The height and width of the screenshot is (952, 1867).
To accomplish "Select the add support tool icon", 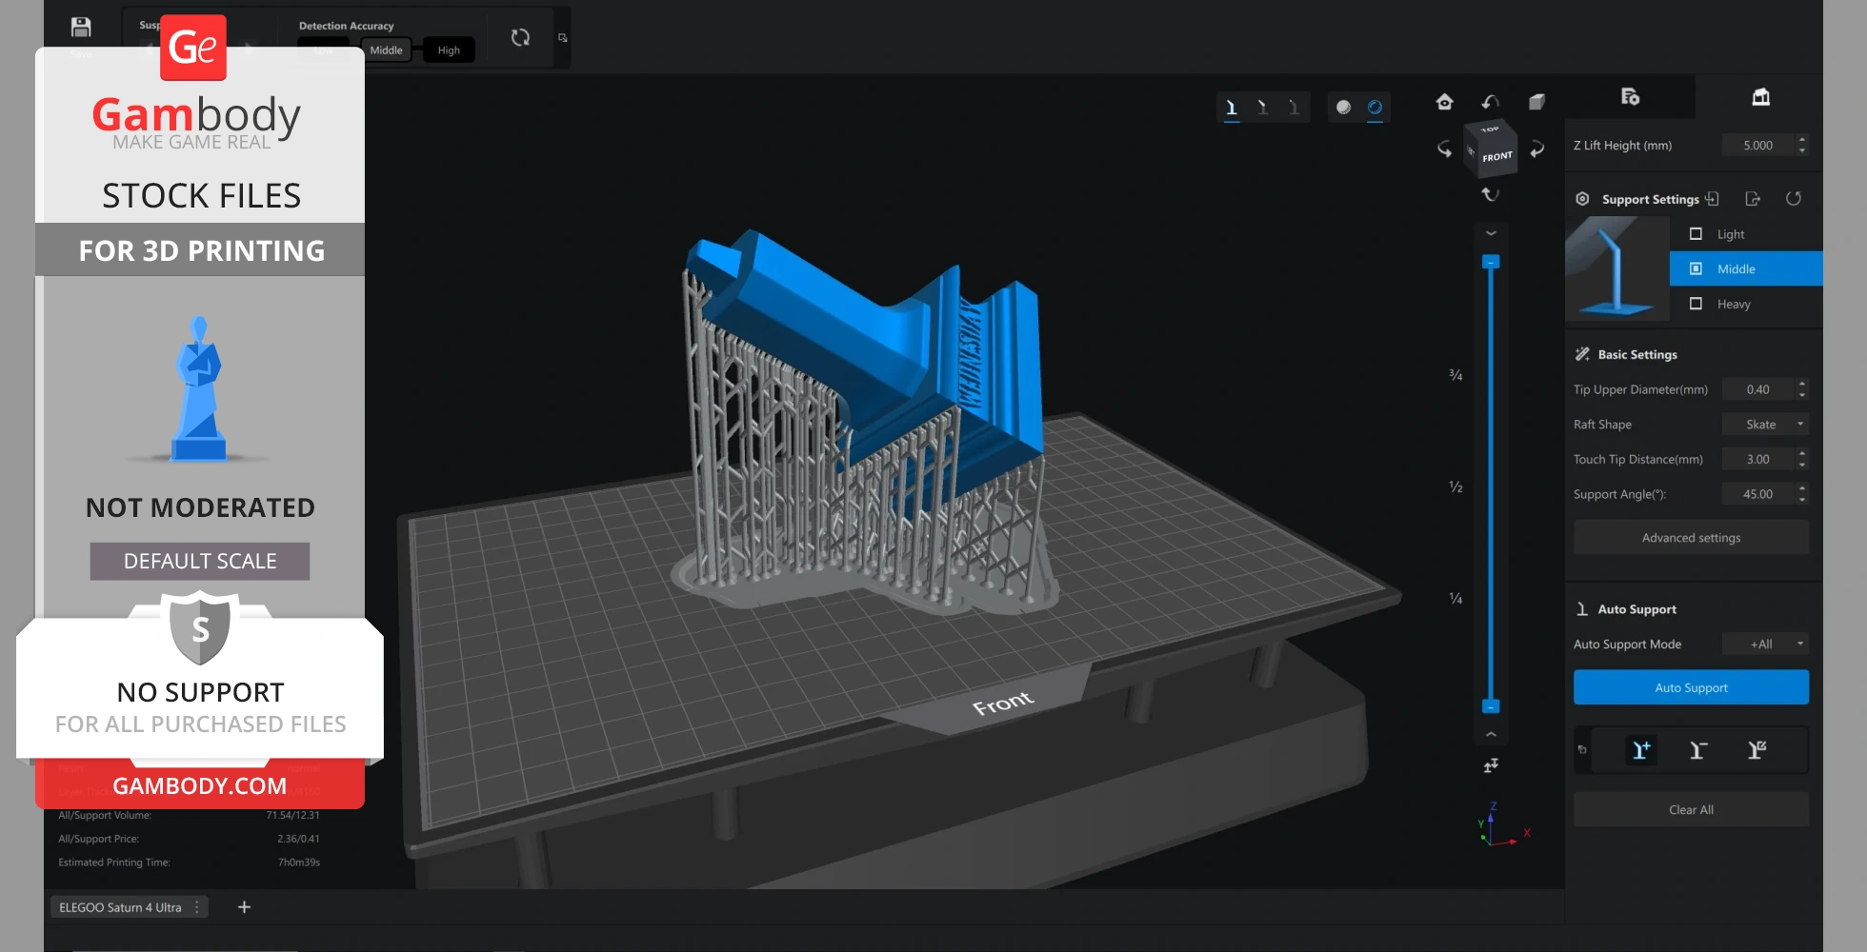I will (x=1641, y=750).
